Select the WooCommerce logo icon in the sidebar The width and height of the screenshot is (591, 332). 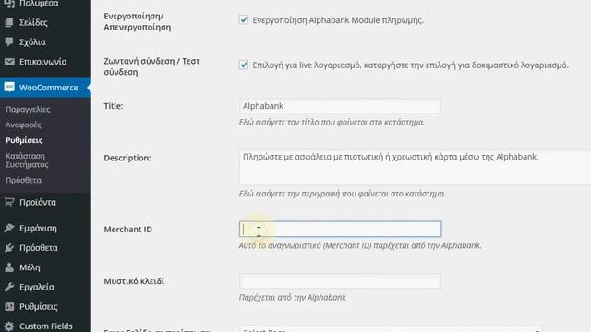pos(9,88)
